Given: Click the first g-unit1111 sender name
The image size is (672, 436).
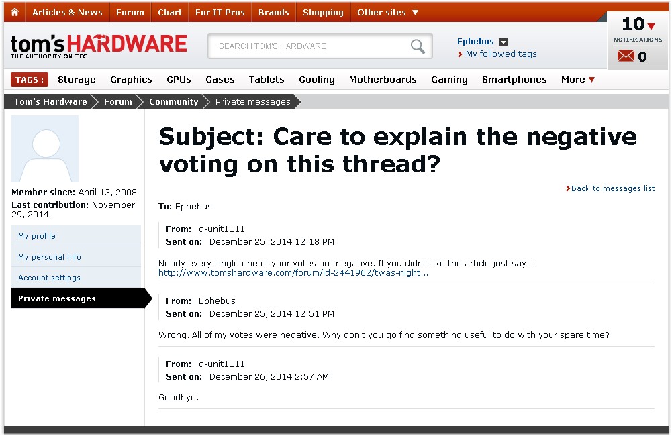Looking at the screenshot, I should [222, 229].
